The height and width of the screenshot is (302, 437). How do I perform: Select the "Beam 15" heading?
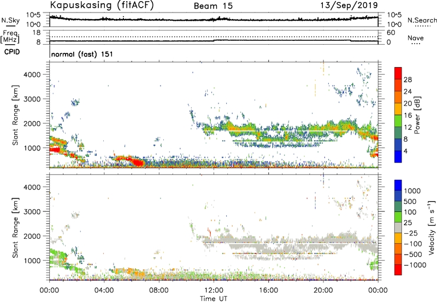click(x=213, y=6)
